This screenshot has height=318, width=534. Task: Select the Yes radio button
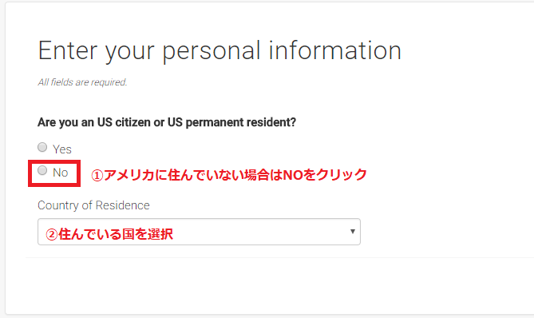42,147
